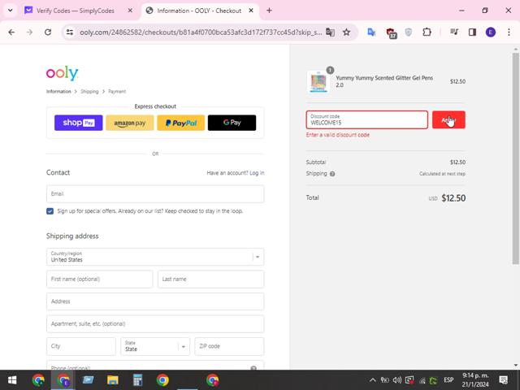The height and width of the screenshot is (390, 520).
Task: Open shield extension icon
Action: point(409,32)
